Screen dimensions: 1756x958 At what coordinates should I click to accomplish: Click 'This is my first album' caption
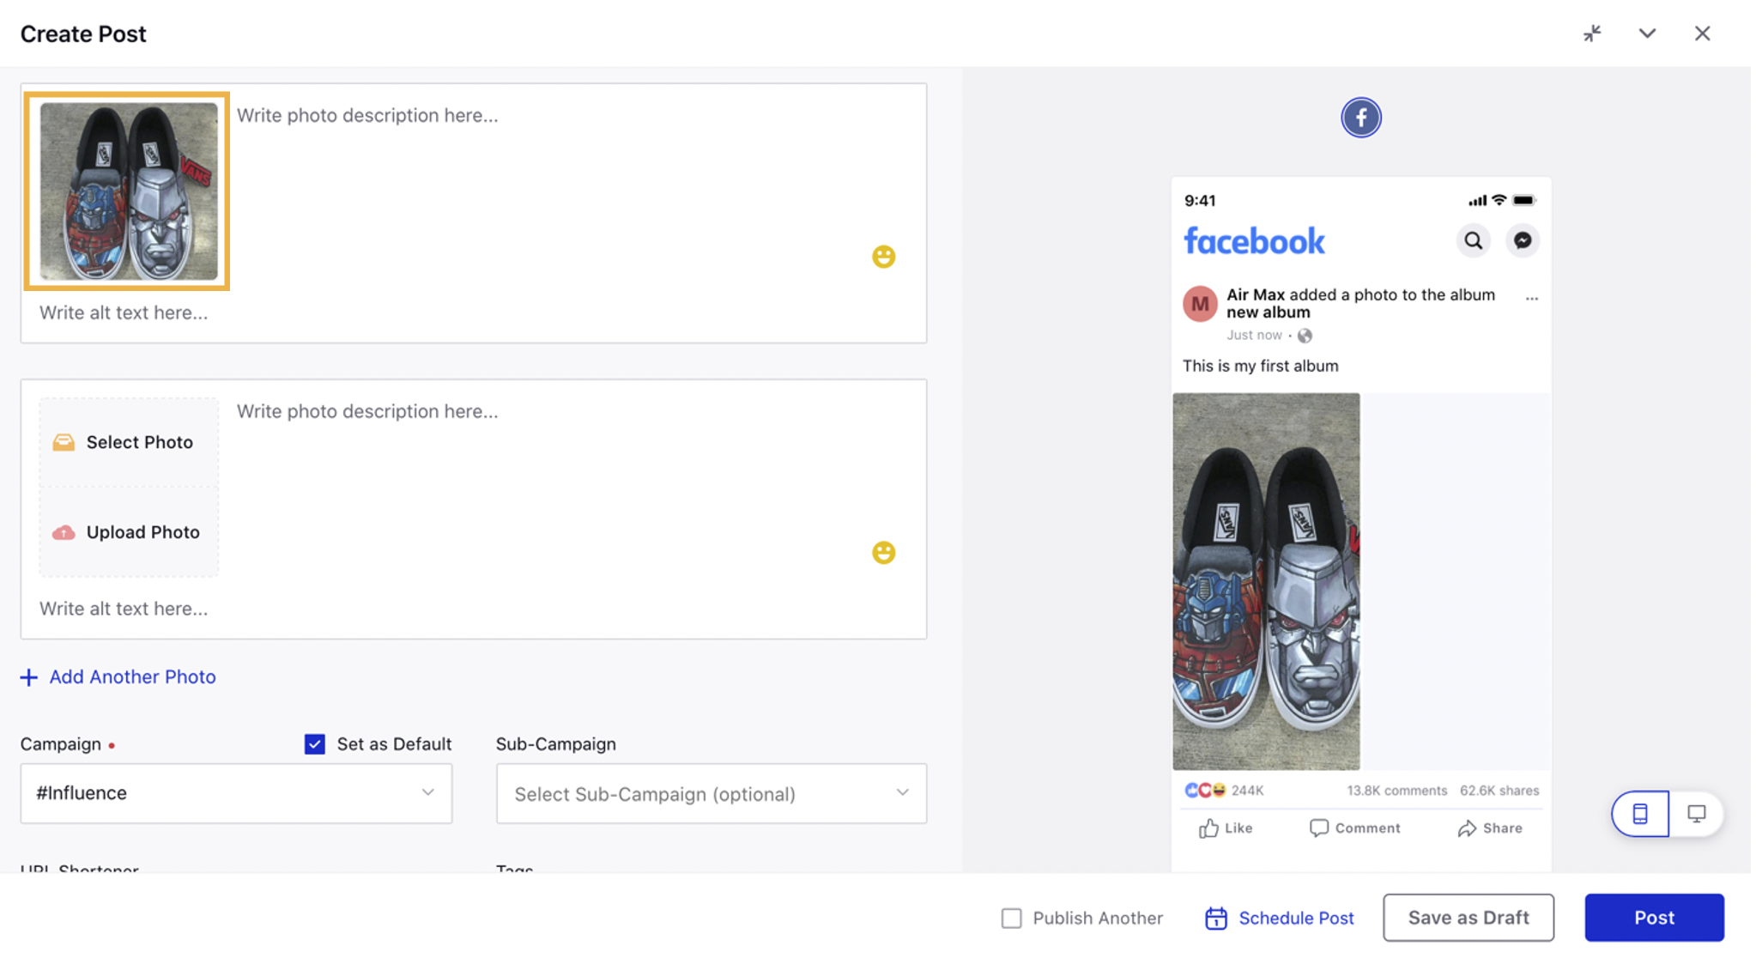(1260, 366)
